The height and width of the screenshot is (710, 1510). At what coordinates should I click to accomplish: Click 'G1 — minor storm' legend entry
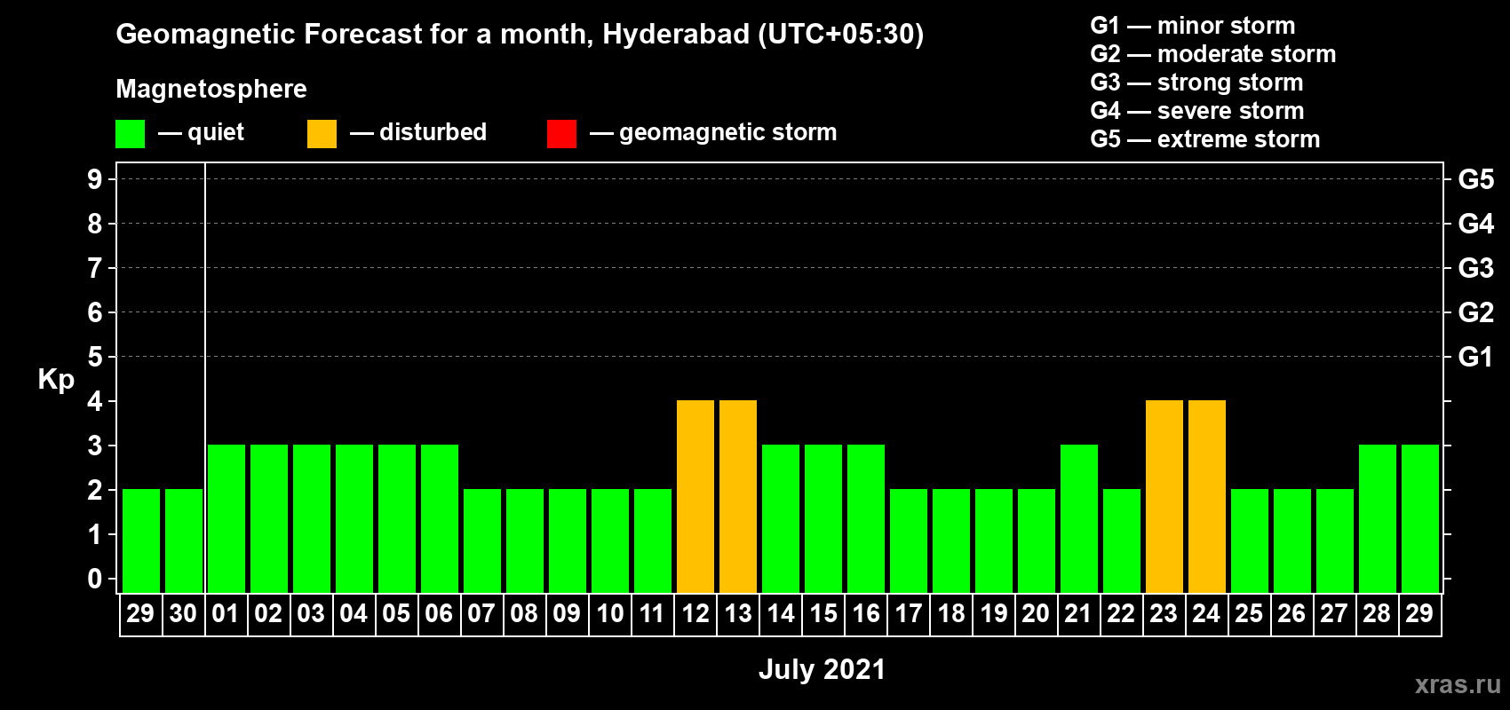pyautogui.click(x=1193, y=26)
